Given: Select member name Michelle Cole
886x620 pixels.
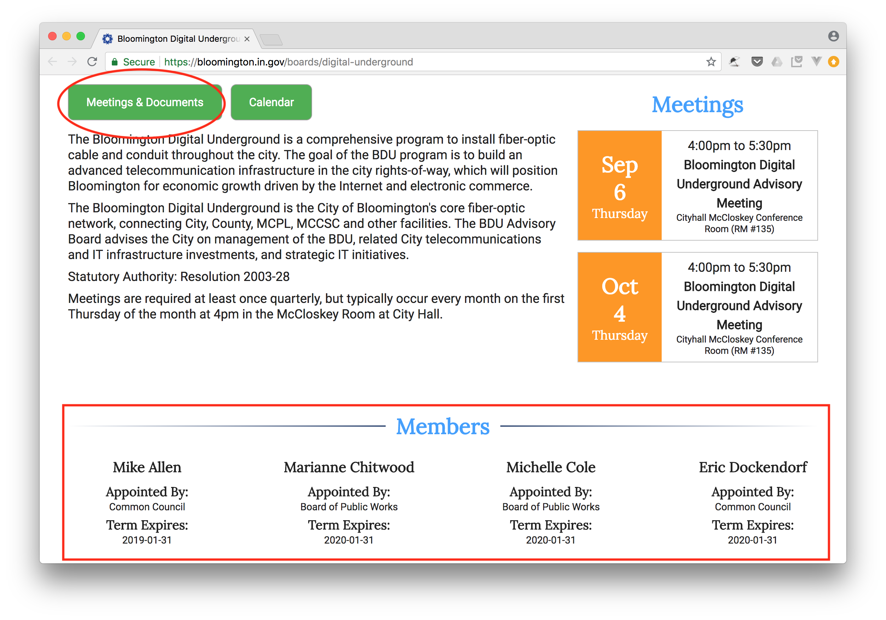Looking at the screenshot, I should (551, 467).
